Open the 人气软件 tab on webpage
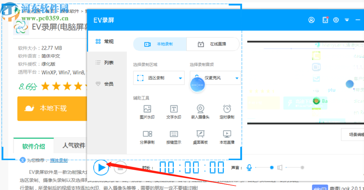The height and width of the screenshot is (190, 364). (x=73, y=146)
